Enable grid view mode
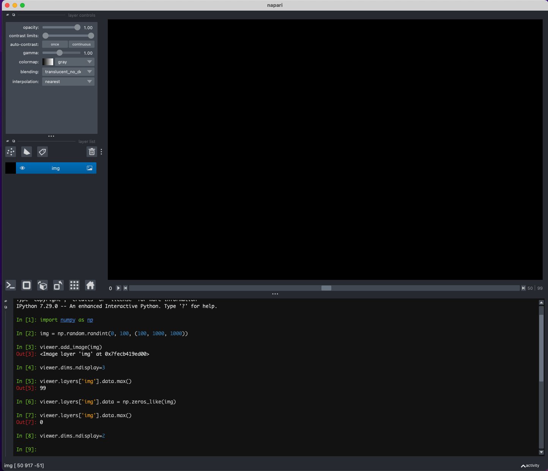 coord(74,285)
